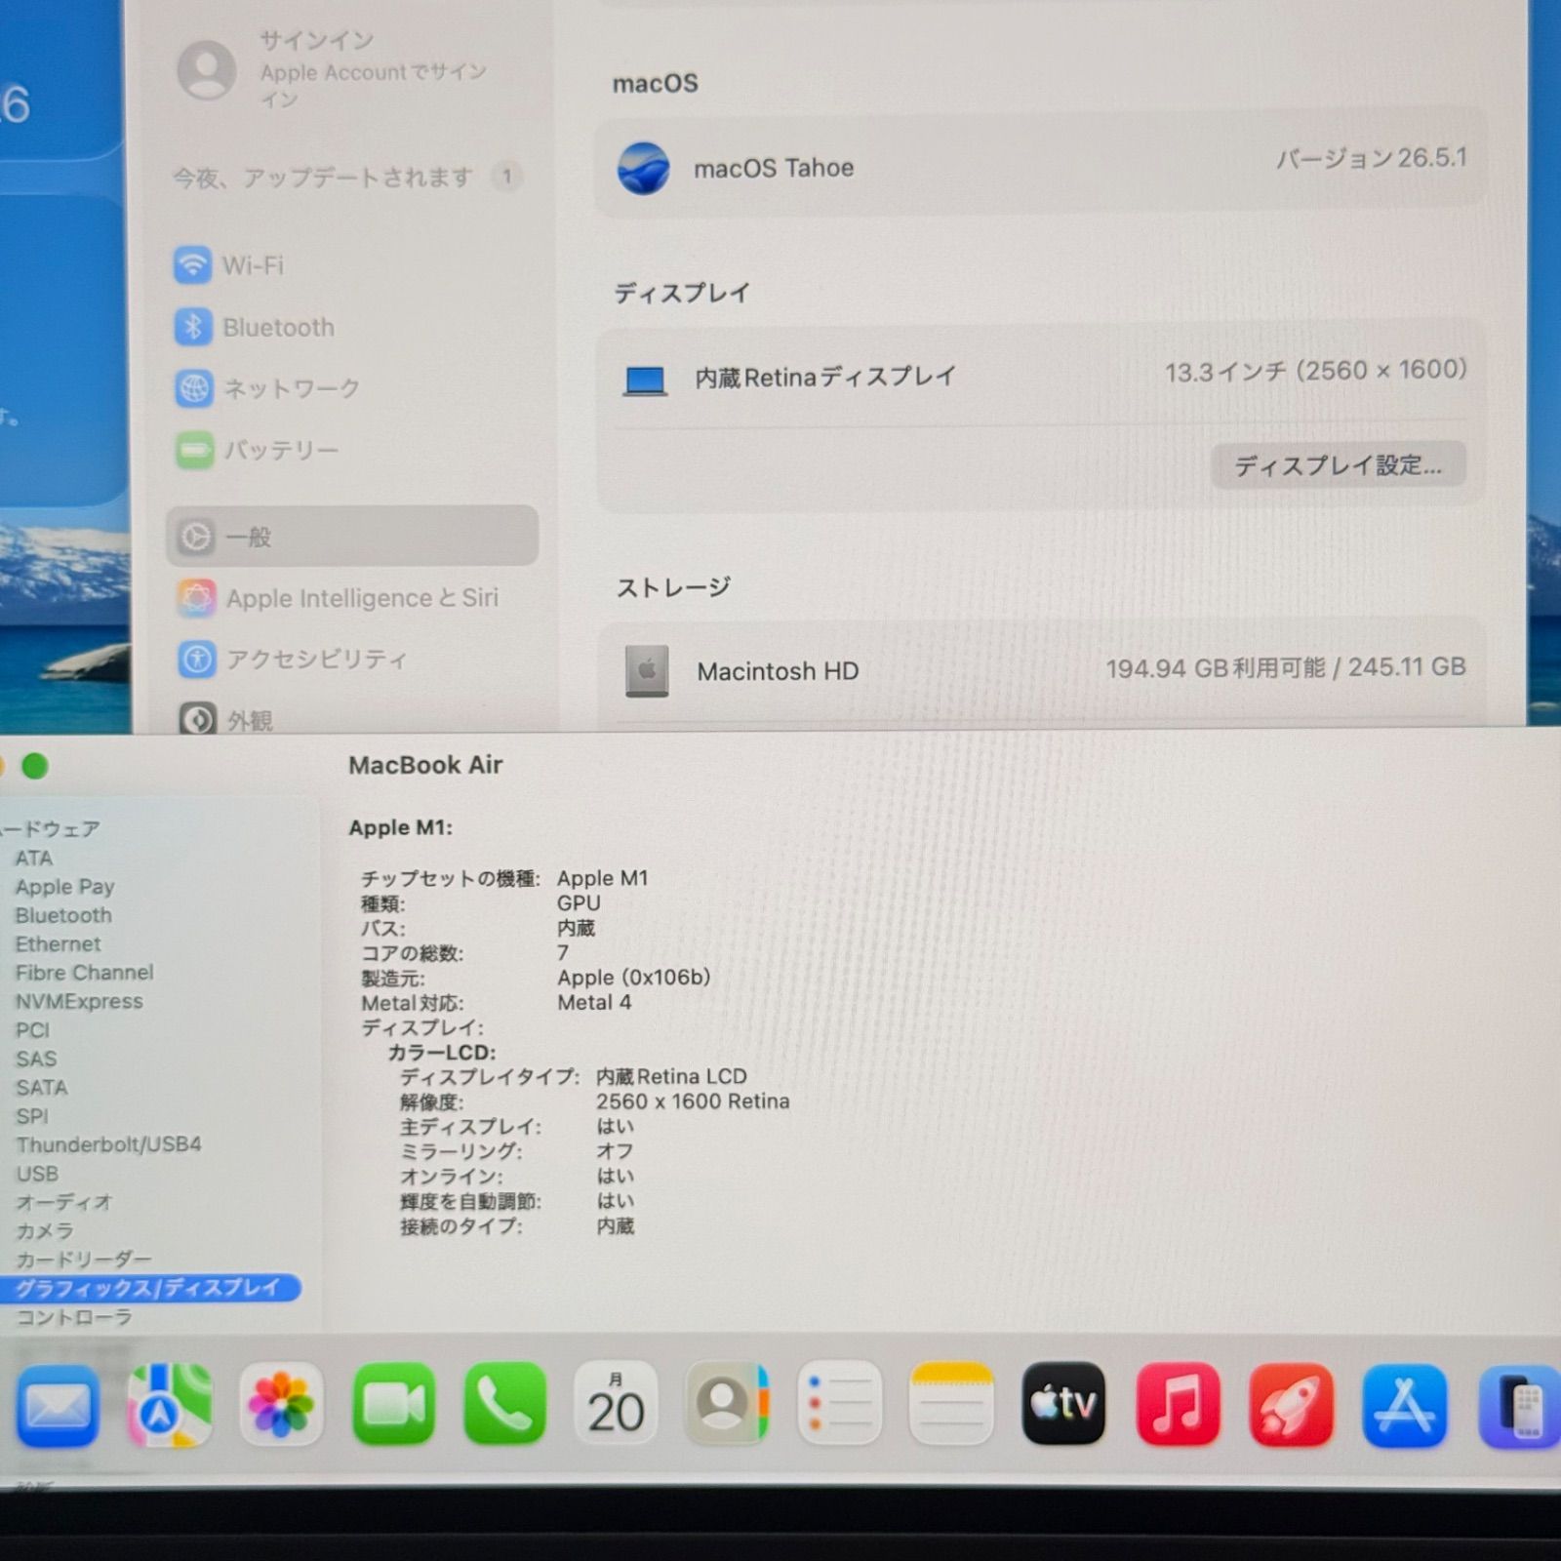Image resolution: width=1561 pixels, height=1561 pixels.
Task: Open Notes app in the Dock
Action: point(951,1404)
